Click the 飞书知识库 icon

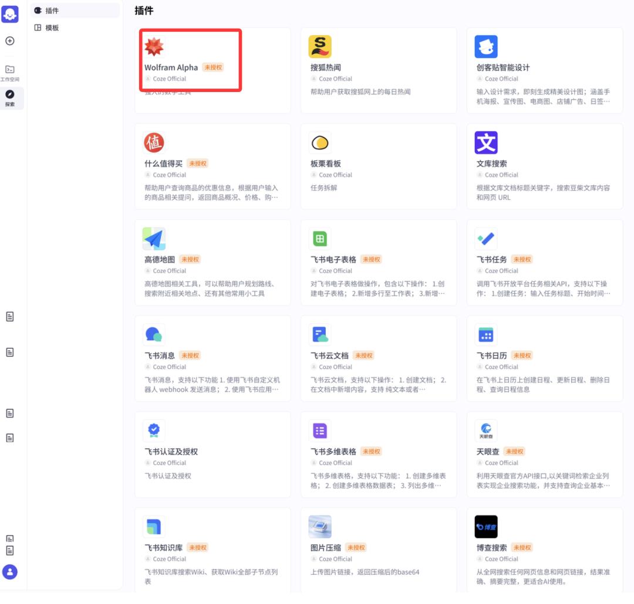[x=154, y=527]
